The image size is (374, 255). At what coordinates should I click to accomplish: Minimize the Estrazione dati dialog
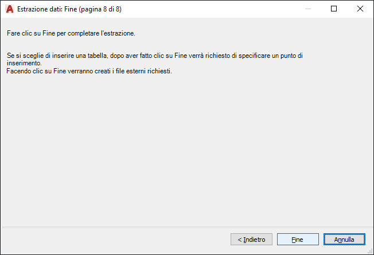[x=308, y=9]
